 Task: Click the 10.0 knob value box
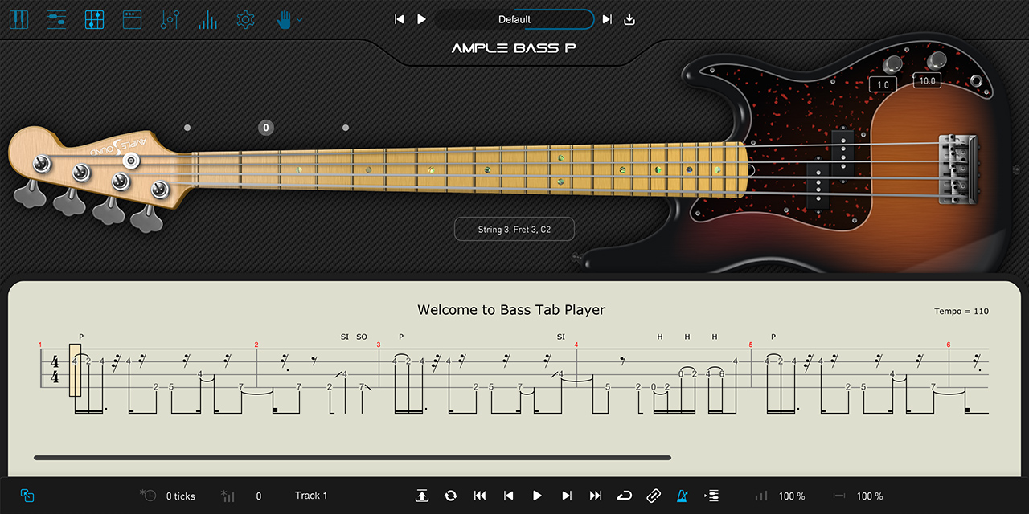(927, 80)
